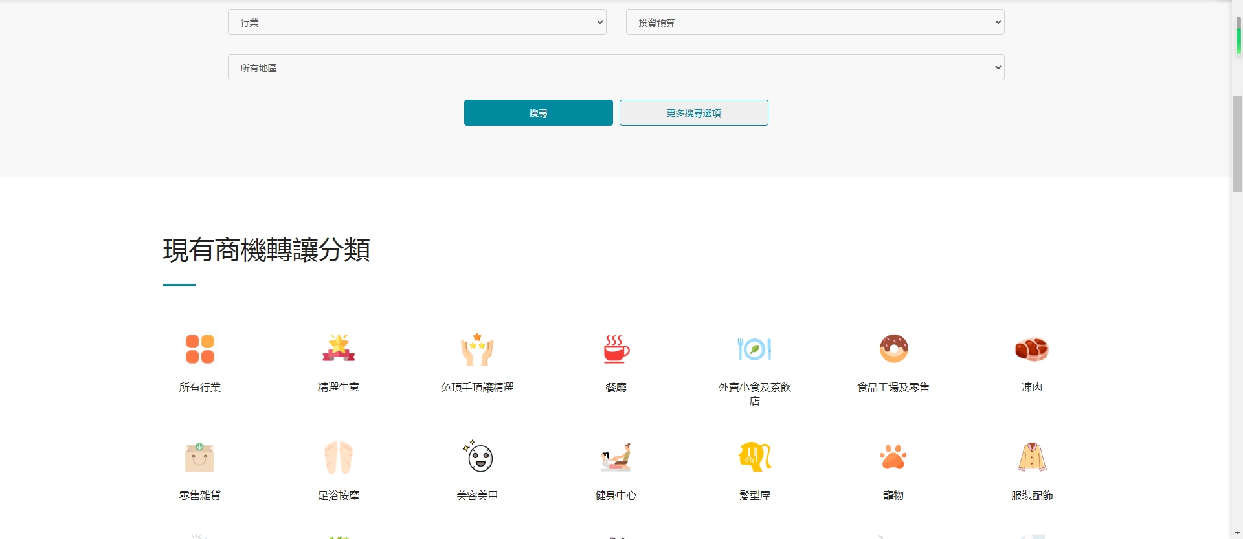Click the vertical page scrollbar thumb

(x=1237, y=144)
